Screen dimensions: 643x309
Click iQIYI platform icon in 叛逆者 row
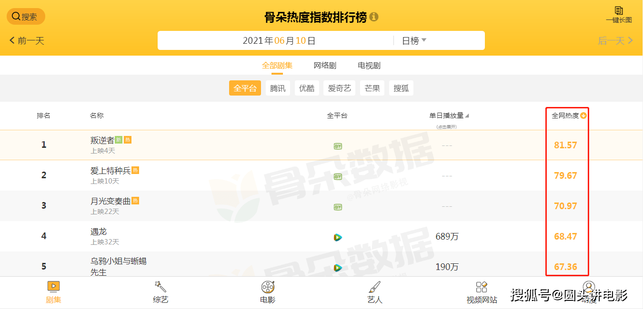click(x=338, y=146)
